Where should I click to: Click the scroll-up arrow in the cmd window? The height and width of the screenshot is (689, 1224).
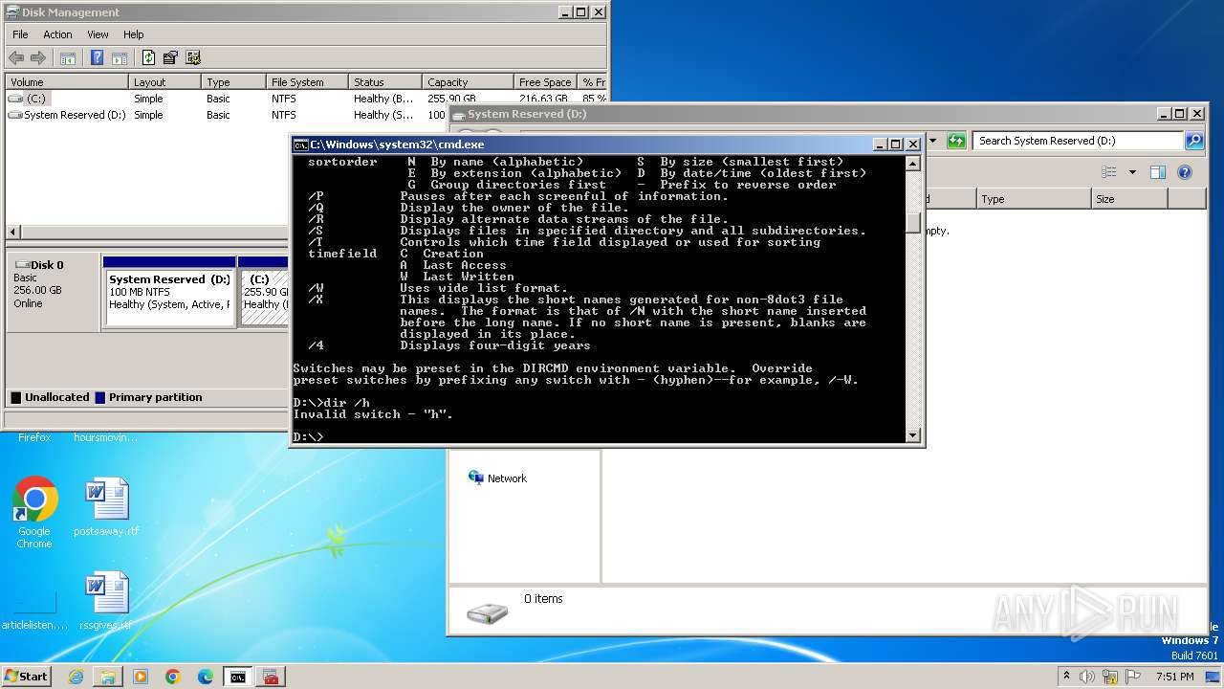912,164
